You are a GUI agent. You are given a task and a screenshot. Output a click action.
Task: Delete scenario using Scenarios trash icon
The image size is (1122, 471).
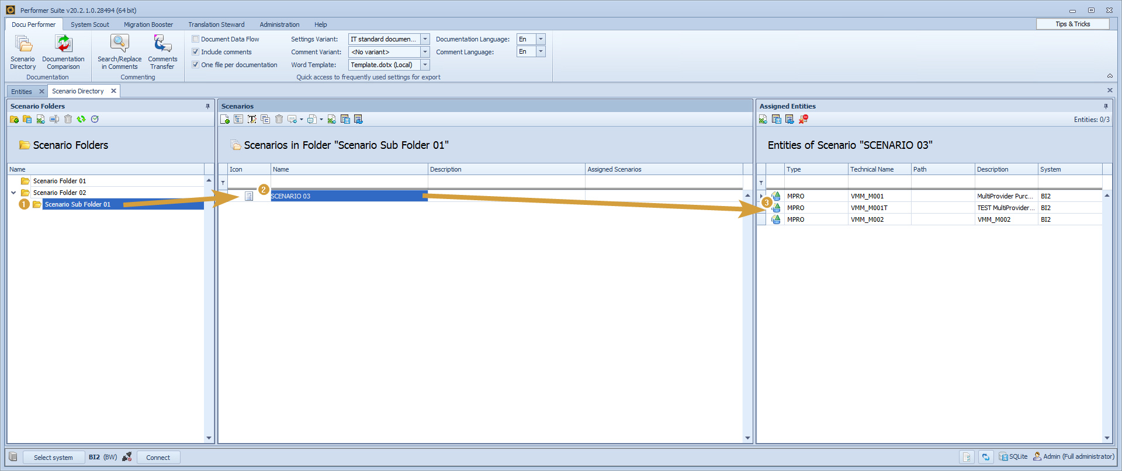point(279,119)
